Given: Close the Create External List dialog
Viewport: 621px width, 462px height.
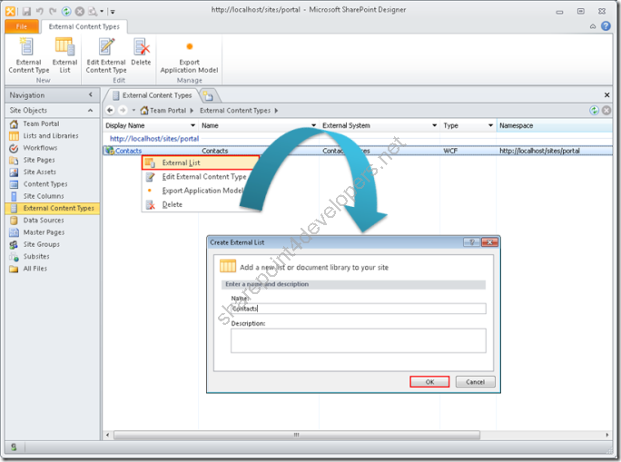Looking at the screenshot, I should [x=489, y=242].
